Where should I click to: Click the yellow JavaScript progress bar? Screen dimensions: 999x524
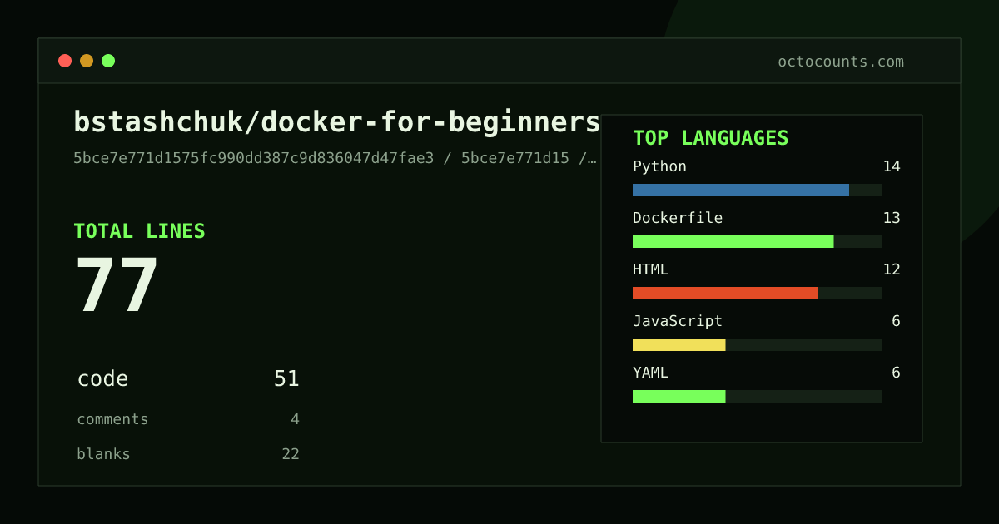pyautogui.click(x=679, y=344)
